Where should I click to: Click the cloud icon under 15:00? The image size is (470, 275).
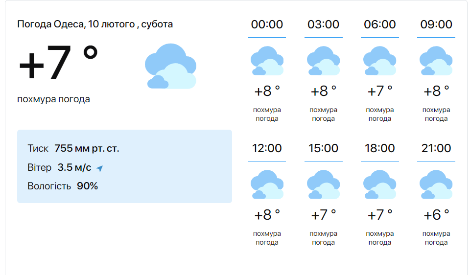pos(324,185)
